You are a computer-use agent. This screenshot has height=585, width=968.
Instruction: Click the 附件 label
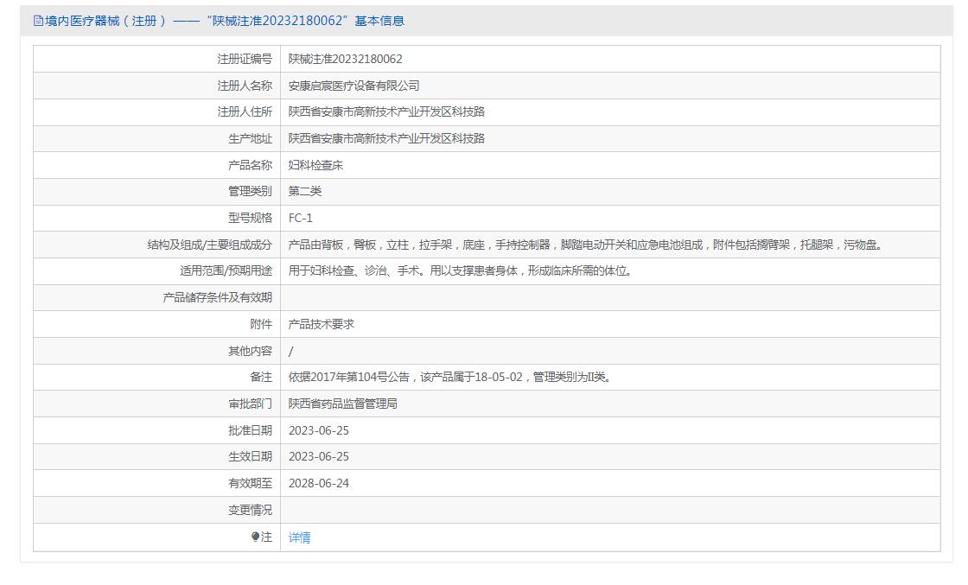tap(261, 325)
